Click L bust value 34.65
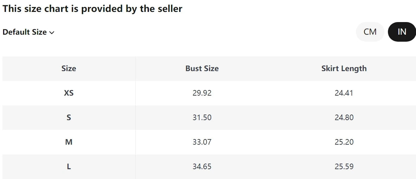Viewport: 416px width, 179px height. 202,167
